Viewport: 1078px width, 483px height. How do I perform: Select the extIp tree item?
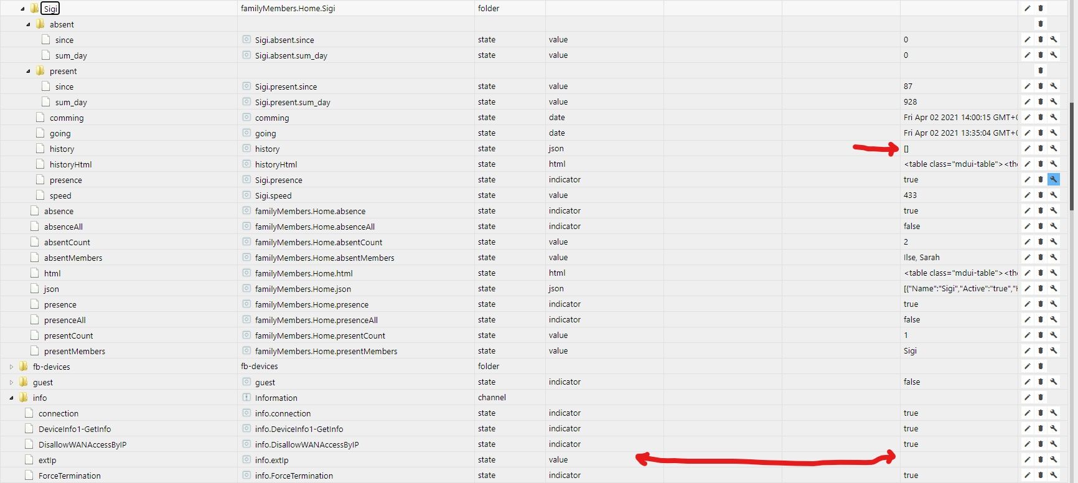click(x=47, y=460)
